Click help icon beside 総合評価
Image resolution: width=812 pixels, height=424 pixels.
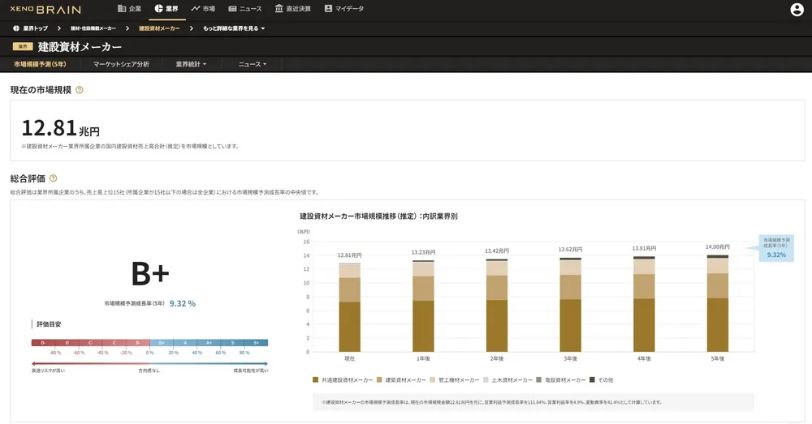point(53,178)
